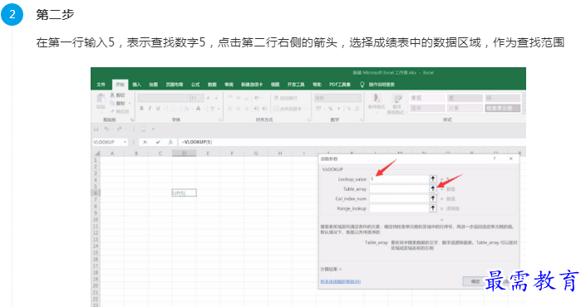Click the select-all corner of the worksheet
Screen dimensions: 586x307
[96, 153]
